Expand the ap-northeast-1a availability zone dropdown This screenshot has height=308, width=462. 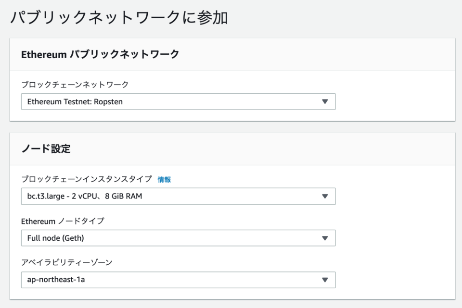(178, 280)
